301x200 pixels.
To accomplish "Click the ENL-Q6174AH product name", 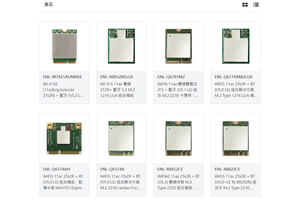I will [56, 169].
